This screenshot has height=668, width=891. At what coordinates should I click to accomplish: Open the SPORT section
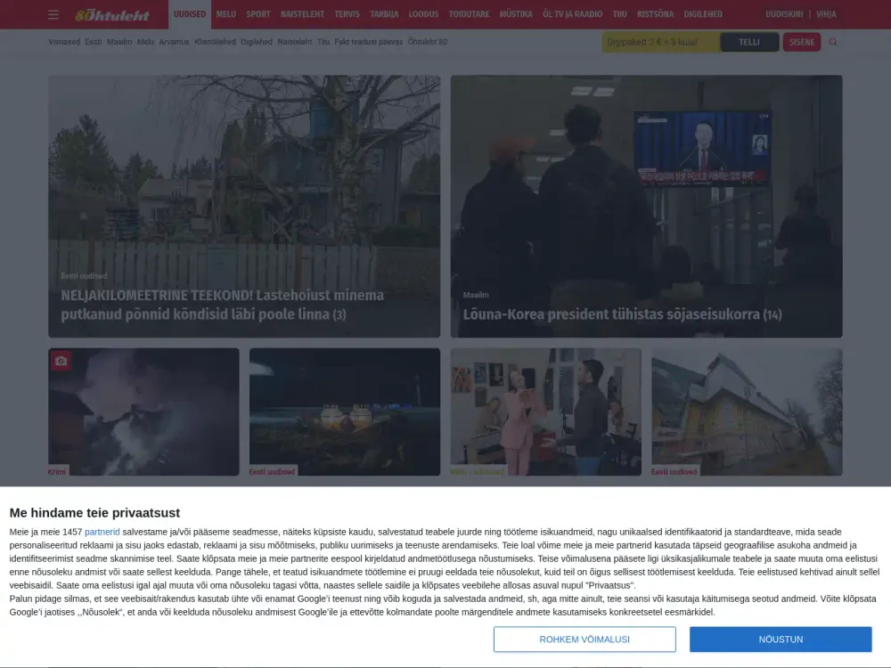[257, 14]
